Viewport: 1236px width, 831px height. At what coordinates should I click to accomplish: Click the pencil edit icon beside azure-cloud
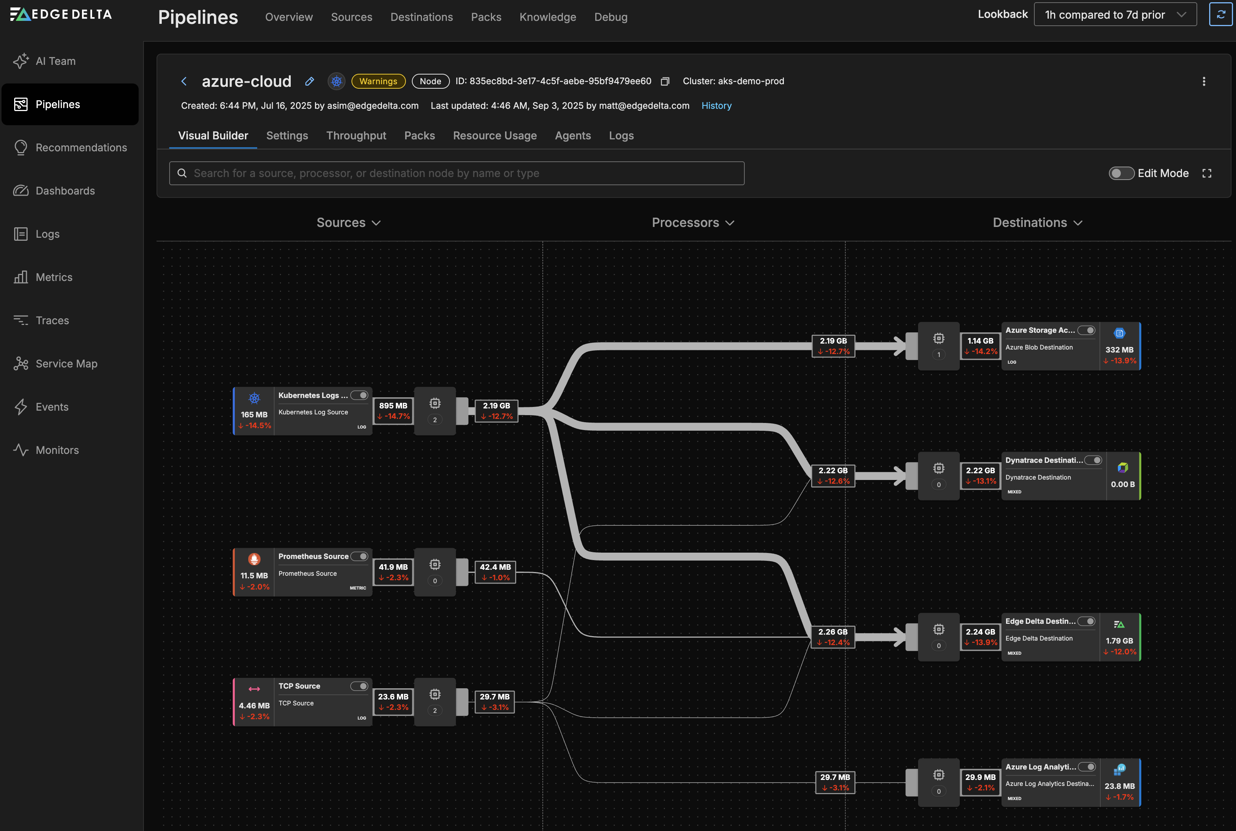click(x=309, y=81)
